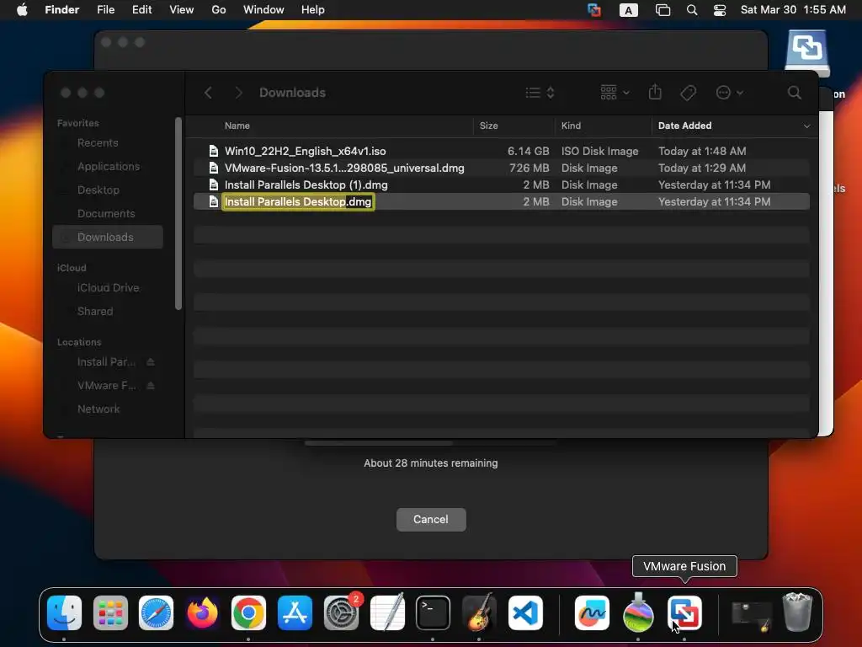Click the Share icon in Finder toolbar
Image resolution: width=862 pixels, height=647 pixels.
[655, 92]
